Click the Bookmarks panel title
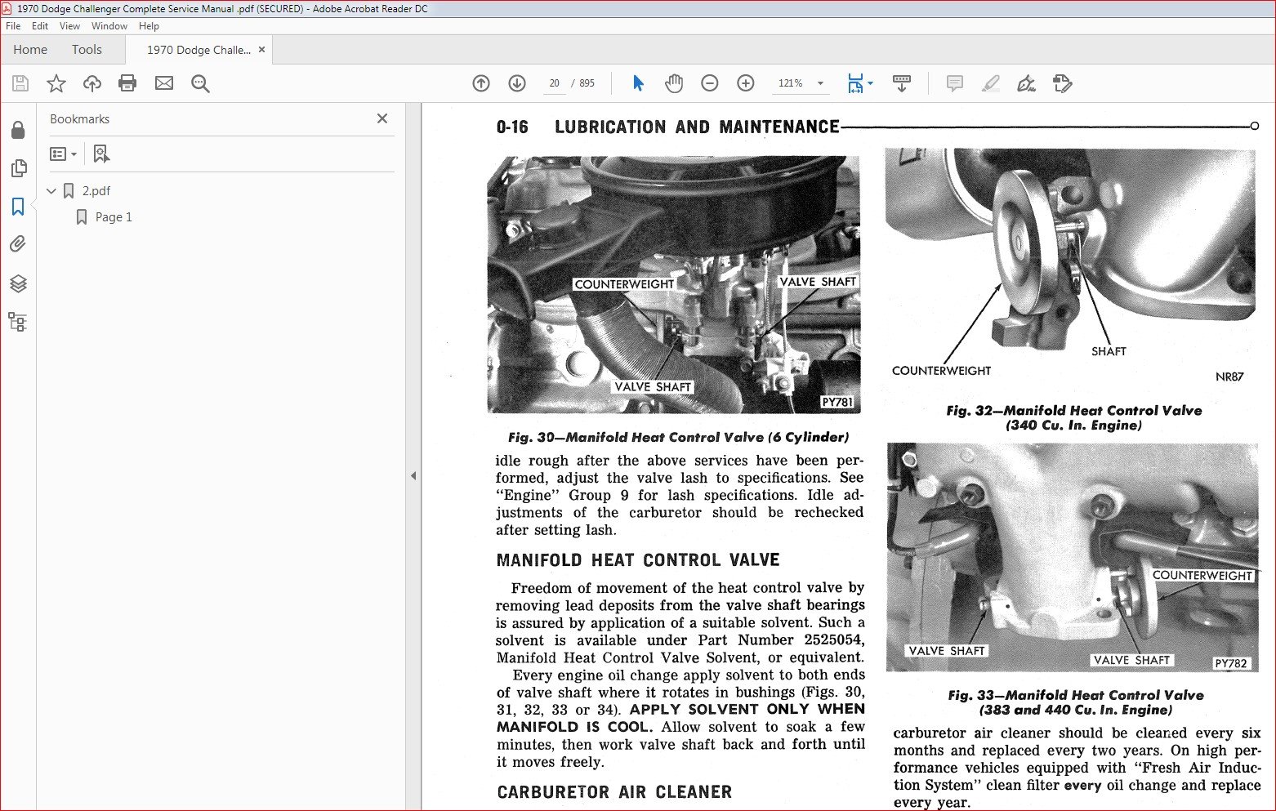Viewport: 1276px width, 811px height. [79, 119]
